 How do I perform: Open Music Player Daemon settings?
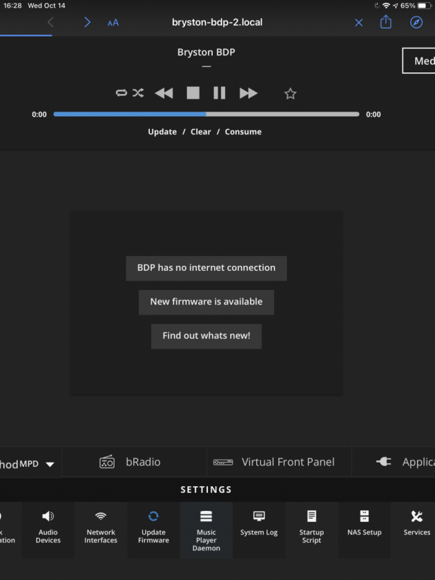point(206,530)
